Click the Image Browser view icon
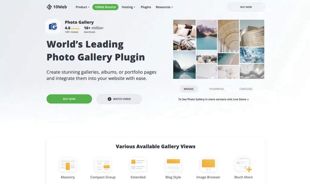This screenshot has height=184, width=310. click(208, 164)
